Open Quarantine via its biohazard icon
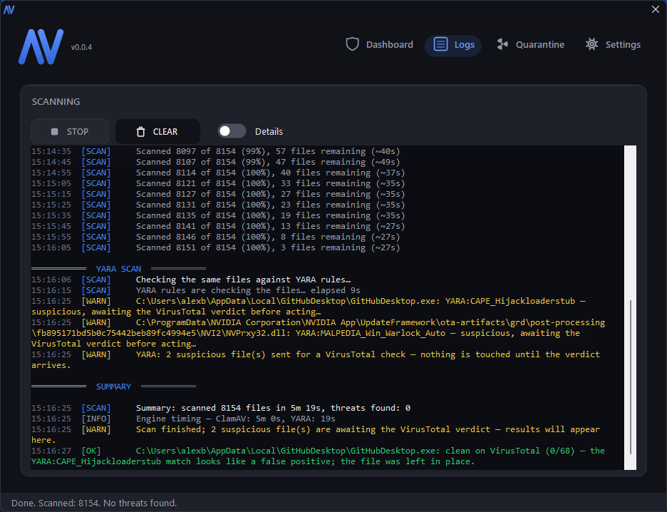This screenshot has width=667, height=512. [x=502, y=44]
